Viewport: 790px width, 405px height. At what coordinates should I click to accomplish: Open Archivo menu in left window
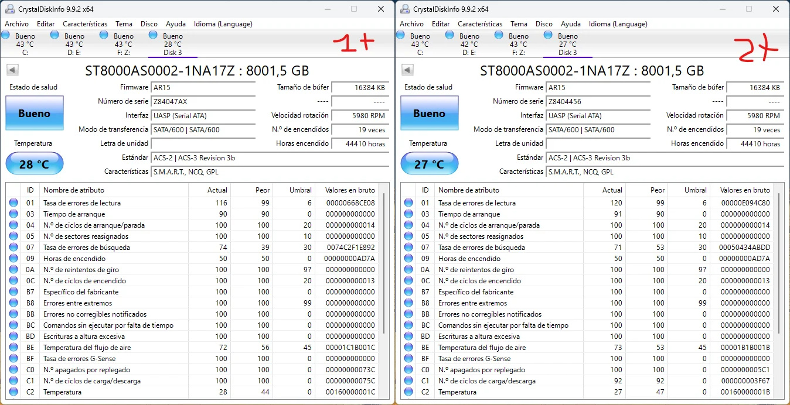click(17, 24)
